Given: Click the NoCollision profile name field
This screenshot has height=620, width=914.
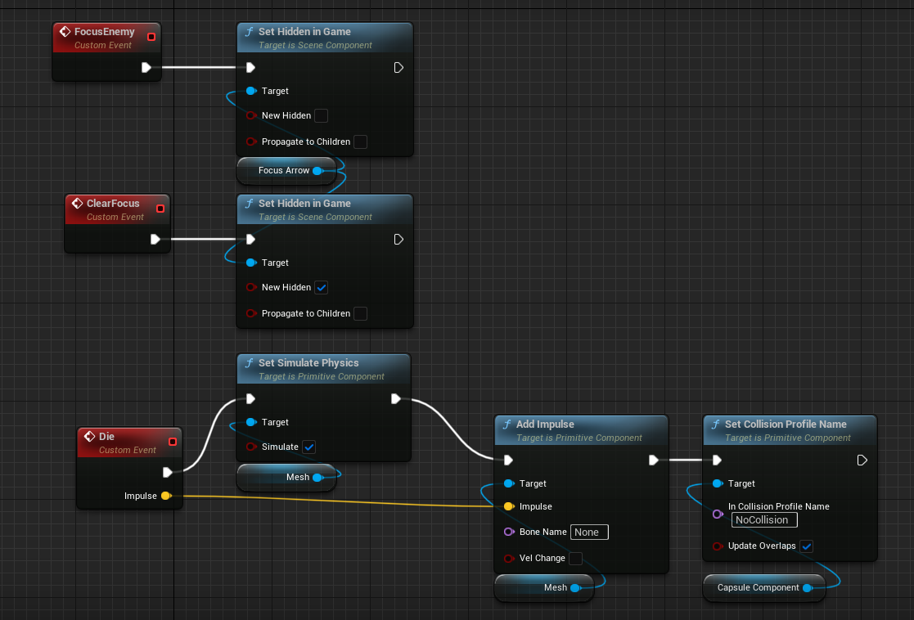Looking at the screenshot, I should [764, 519].
